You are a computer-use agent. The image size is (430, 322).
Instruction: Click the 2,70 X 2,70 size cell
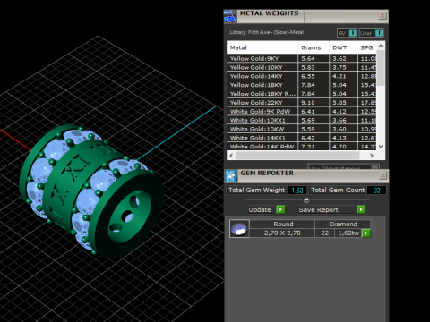coord(282,233)
